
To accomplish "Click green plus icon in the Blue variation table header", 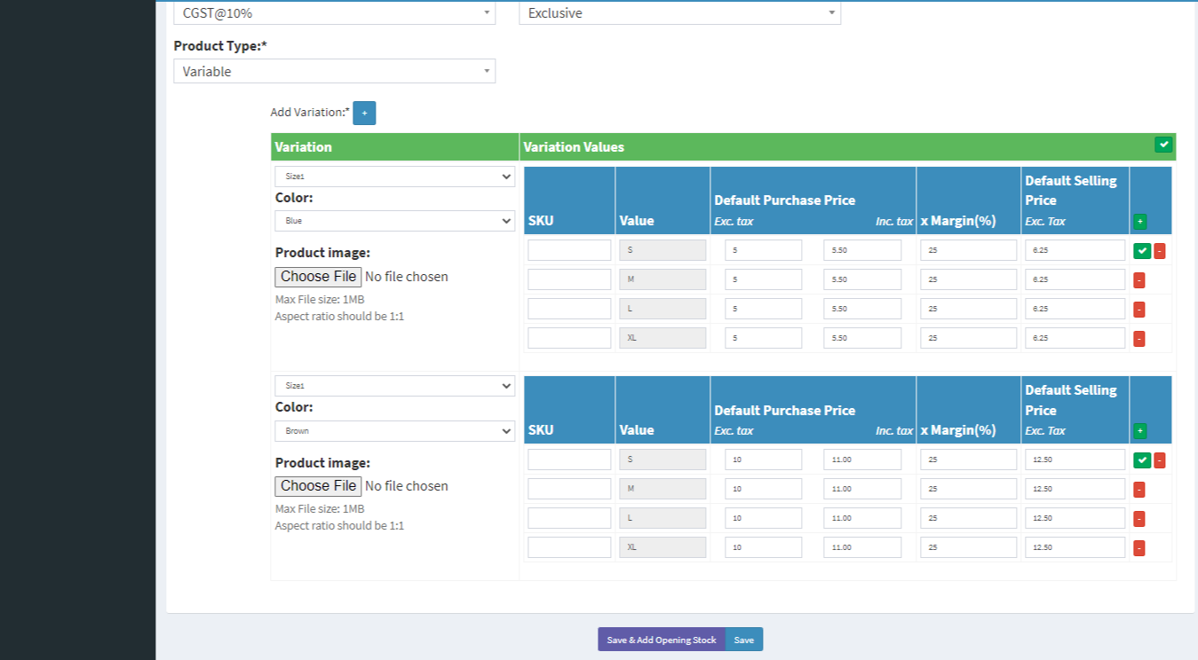I will [1140, 221].
